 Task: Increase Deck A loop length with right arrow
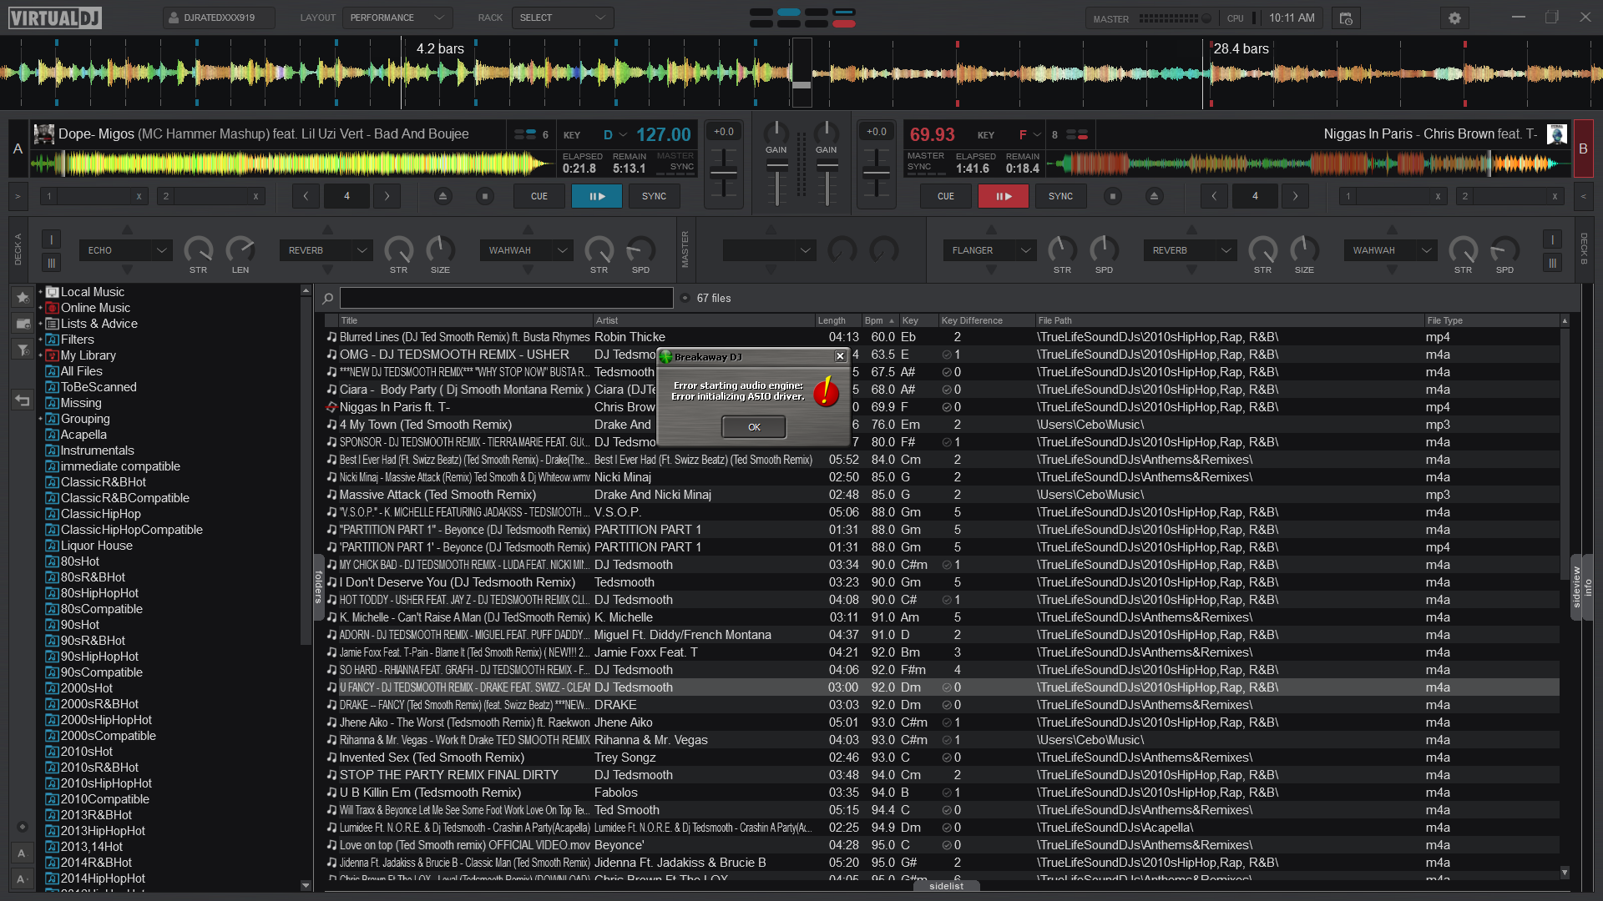(x=387, y=197)
